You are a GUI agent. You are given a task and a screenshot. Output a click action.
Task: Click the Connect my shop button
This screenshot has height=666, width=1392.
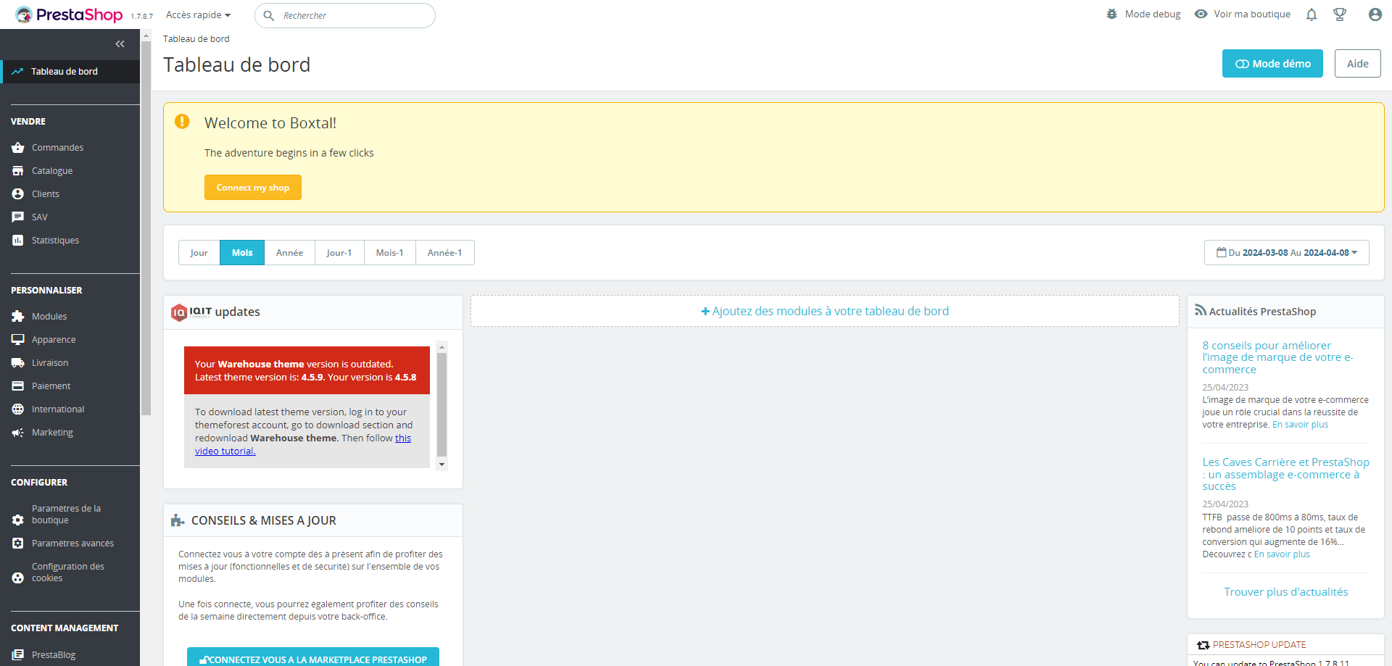pos(253,188)
